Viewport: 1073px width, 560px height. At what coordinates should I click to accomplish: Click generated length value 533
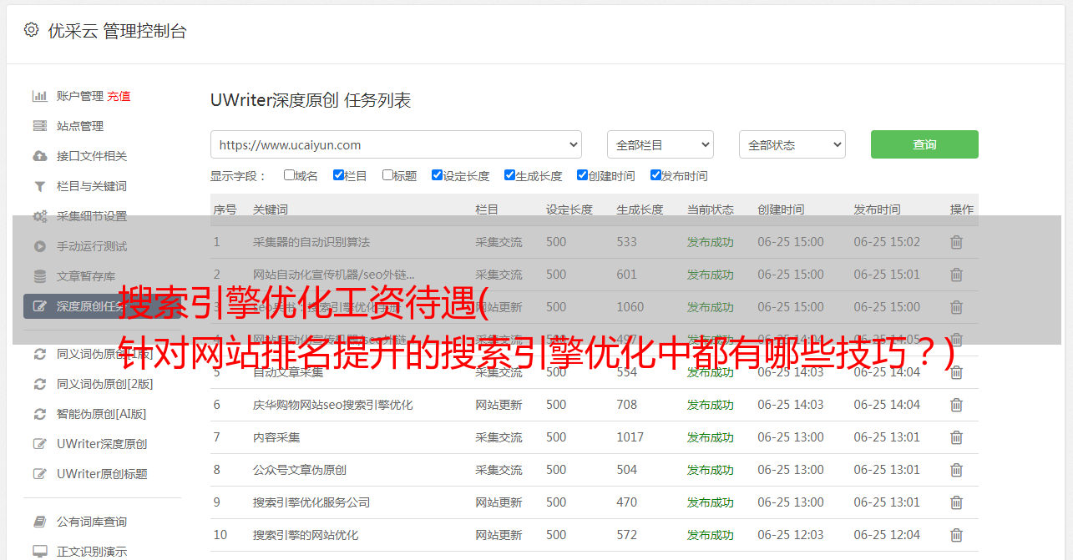coord(627,242)
